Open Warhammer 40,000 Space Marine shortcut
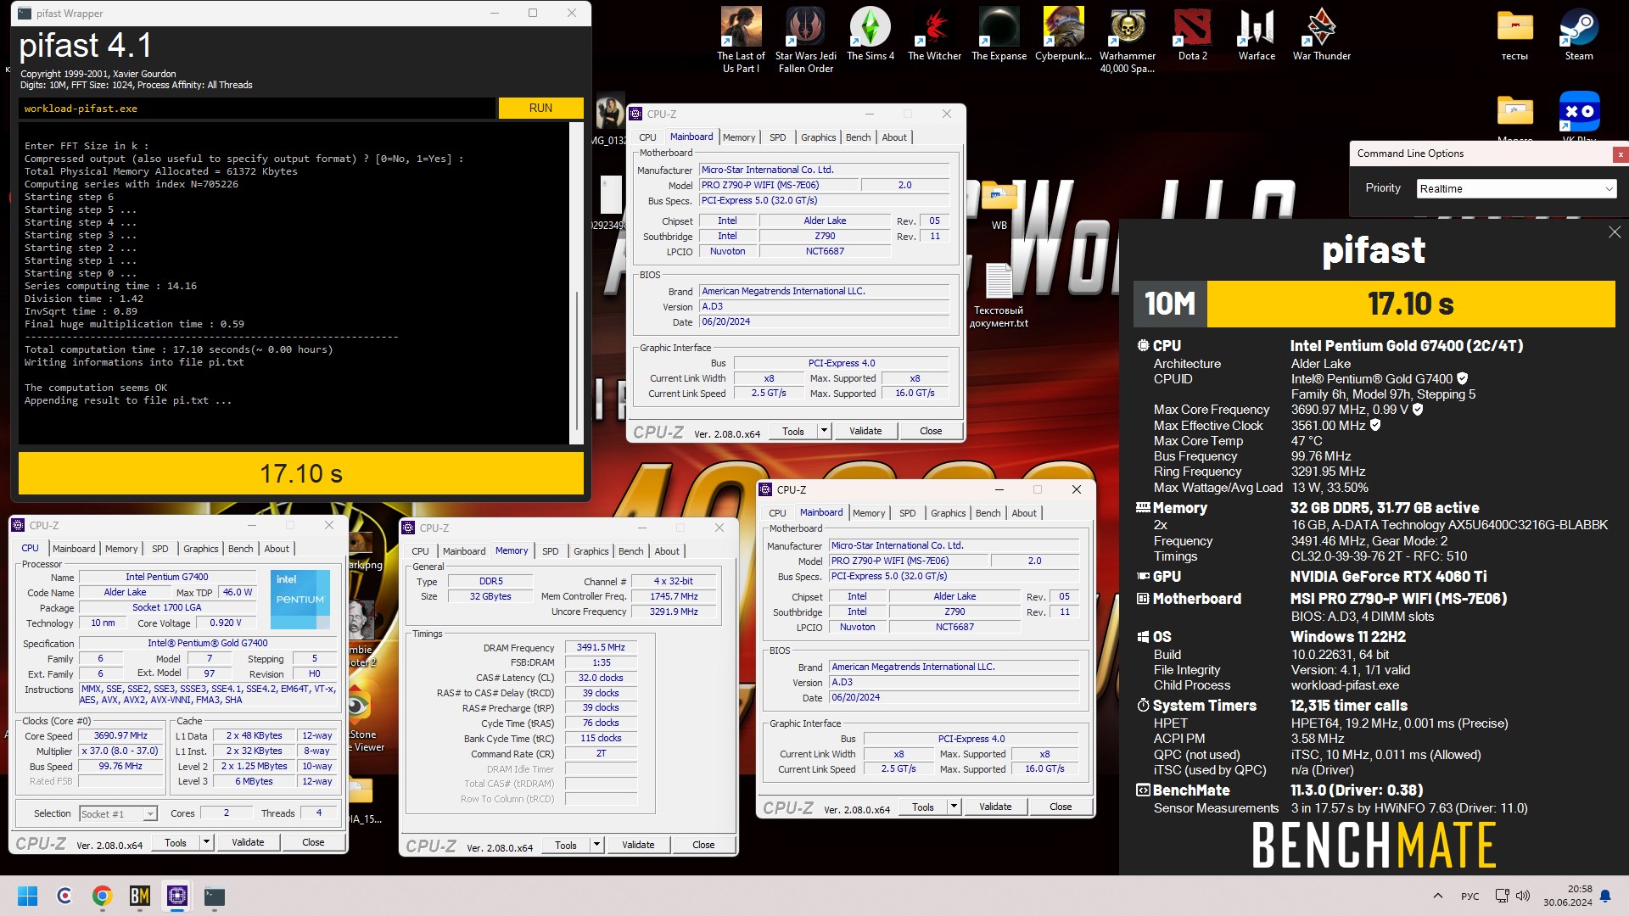This screenshot has width=1629, height=916. [1128, 39]
